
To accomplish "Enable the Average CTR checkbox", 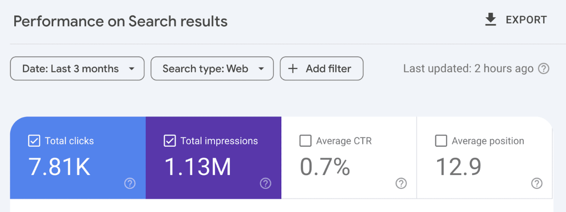I will (305, 141).
